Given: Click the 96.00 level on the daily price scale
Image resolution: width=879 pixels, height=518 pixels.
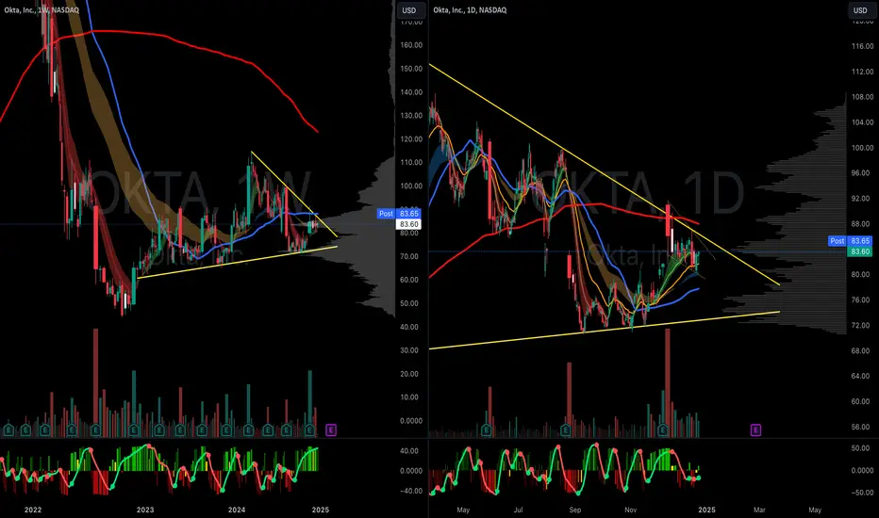Looking at the screenshot, I should (862, 173).
